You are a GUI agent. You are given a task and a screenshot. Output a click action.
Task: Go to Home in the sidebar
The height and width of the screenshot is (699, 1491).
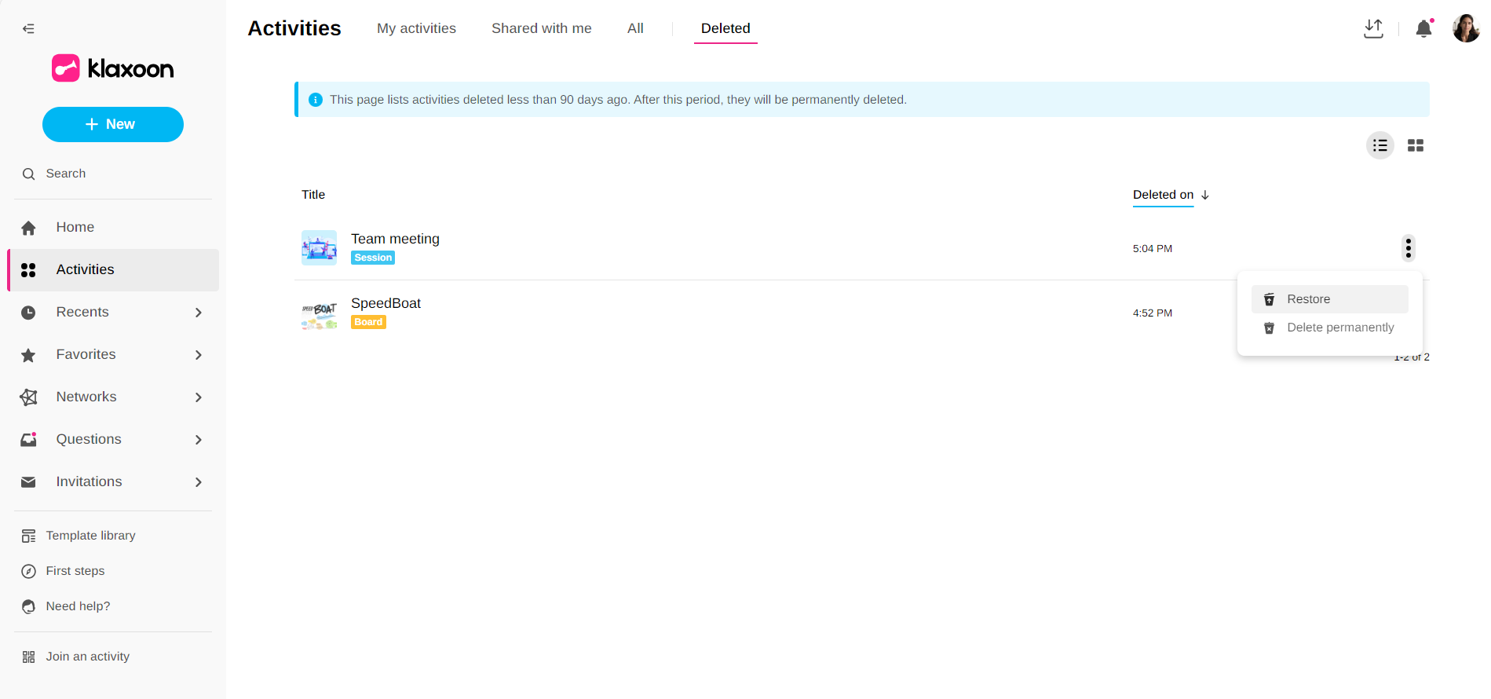coord(75,227)
